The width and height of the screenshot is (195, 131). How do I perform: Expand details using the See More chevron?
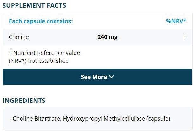[111, 77]
